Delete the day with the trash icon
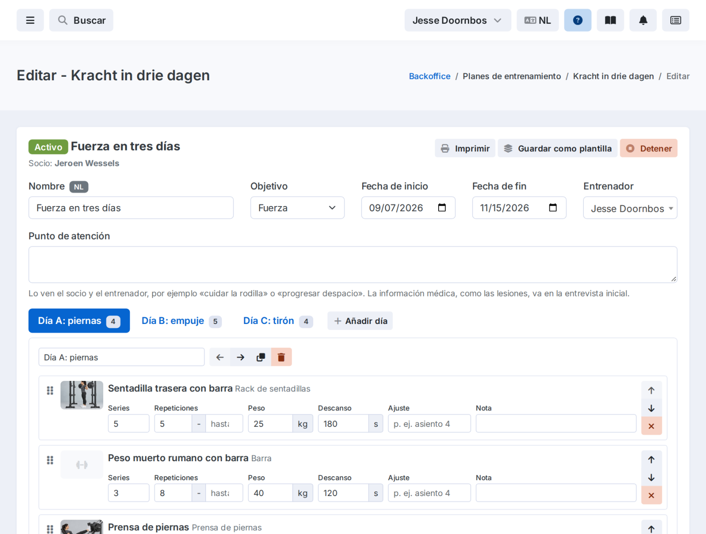Screen dimensions: 706x534 281,357
